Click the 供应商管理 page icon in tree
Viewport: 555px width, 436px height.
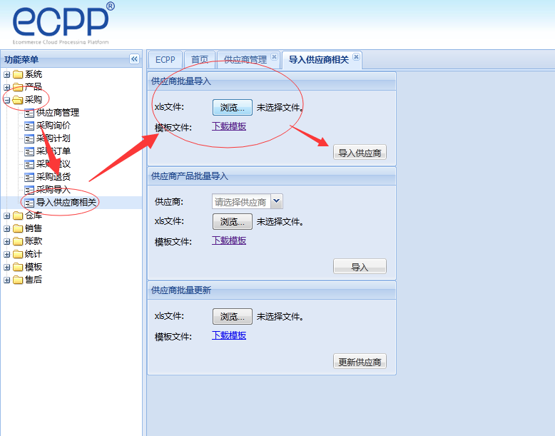click(29, 113)
